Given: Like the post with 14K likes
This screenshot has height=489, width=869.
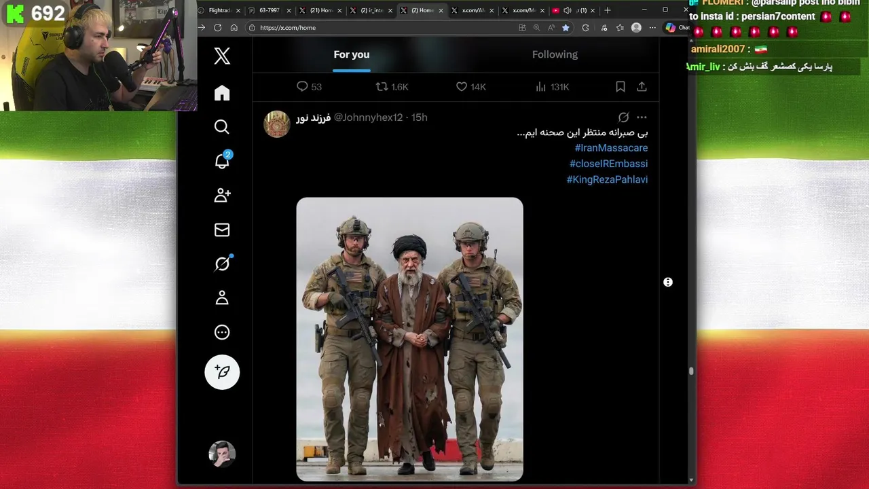Looking at the screenshot, I should (x=462, y=86).
